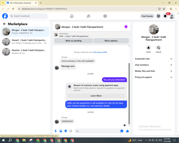The height and width of the screenshot is (143, 179).
Task: Click the browser address bar URL
Action: click(x=44, y=9)
